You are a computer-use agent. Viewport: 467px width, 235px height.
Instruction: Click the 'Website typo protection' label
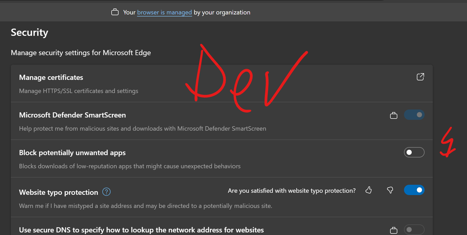[x=59, y=192]
